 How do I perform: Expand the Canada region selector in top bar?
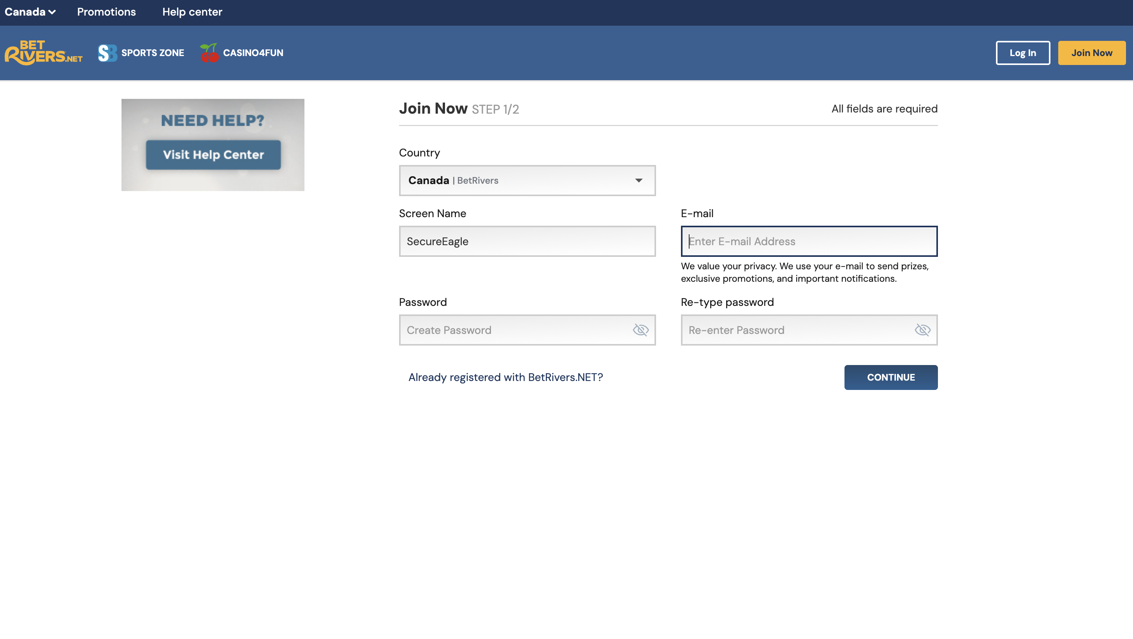tap(30, 12)
